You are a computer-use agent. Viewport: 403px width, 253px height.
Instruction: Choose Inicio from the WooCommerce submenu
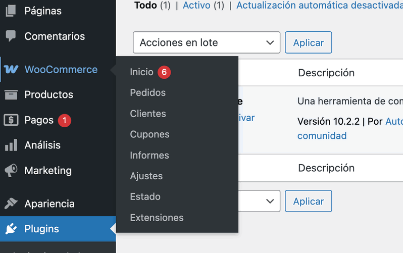141,72
